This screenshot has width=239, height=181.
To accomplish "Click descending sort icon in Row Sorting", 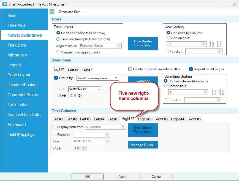I will tap(219, 44).
